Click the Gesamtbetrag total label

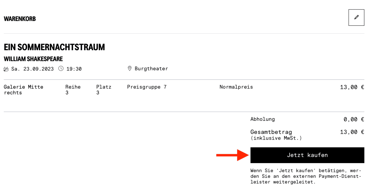[271, 132]
